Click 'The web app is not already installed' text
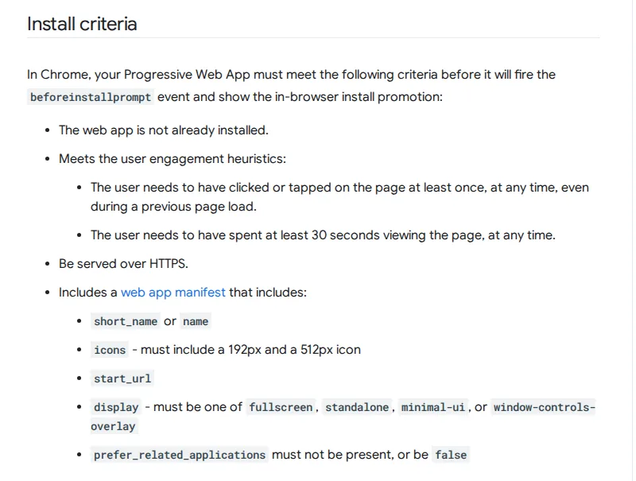This screenshot has width=636, height=481. 164,130
